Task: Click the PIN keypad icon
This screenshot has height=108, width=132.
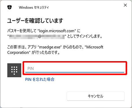Action: pyautogui.click(x=14, y=70)
